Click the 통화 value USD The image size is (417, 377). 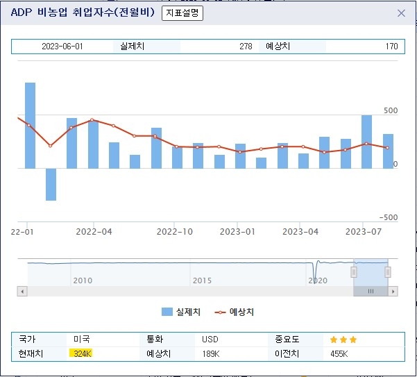210,340
